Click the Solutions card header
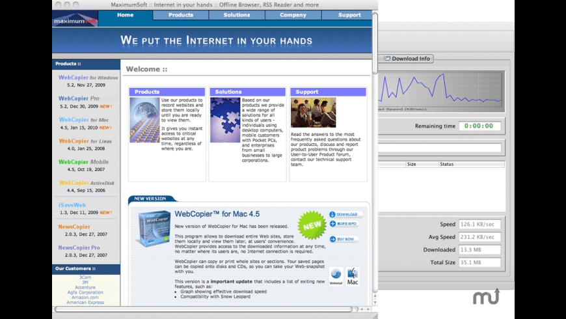 pos(248,92)
